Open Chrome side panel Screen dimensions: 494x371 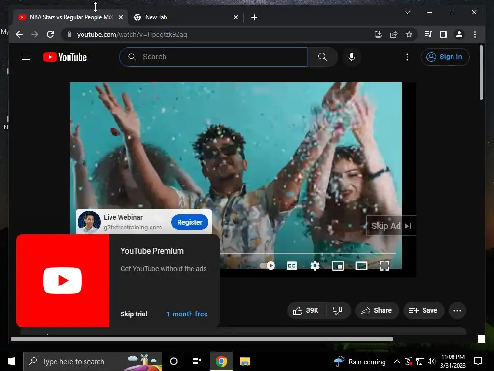(444, 34)
